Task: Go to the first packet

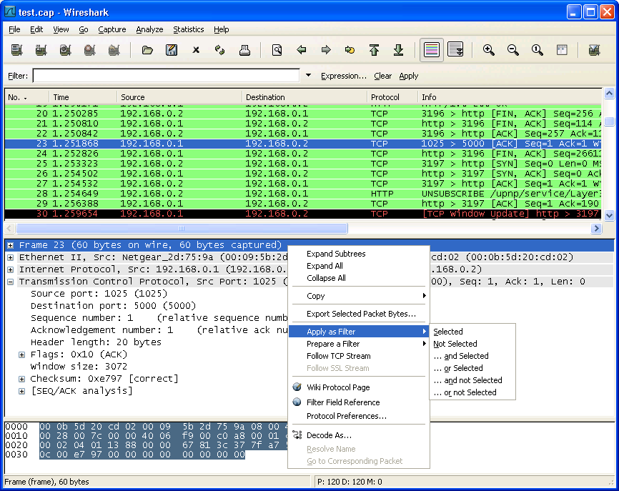Action: 374,50
